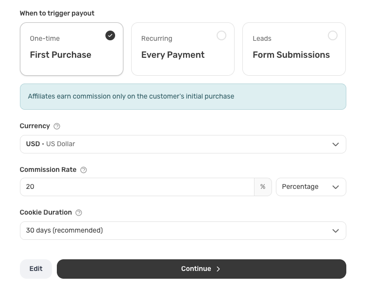Open the 30 days cookie duration dropdown
The height and width of the screenshot is (303, 374).
175,231
